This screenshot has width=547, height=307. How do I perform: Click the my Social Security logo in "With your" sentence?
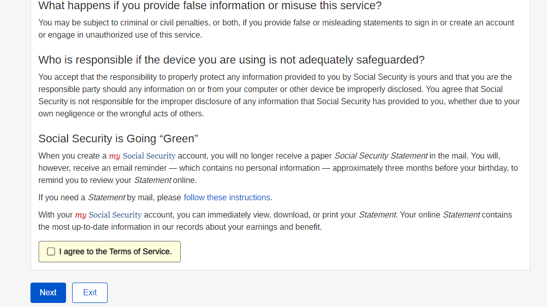point(108,215)
